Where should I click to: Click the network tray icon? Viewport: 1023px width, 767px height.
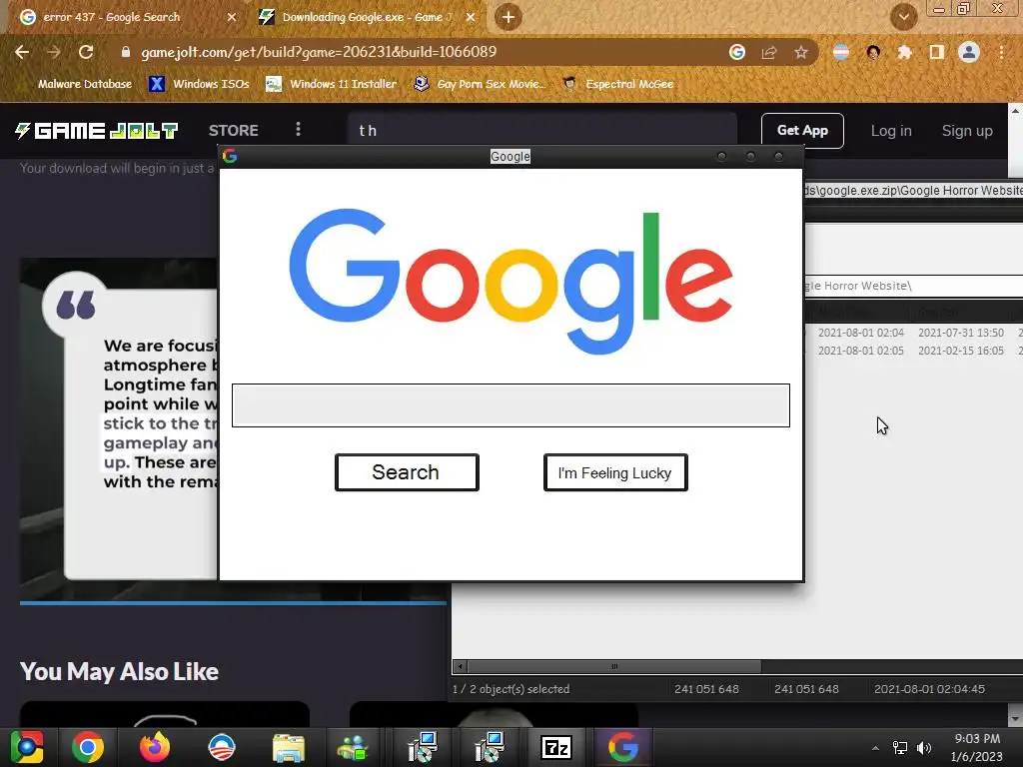click(x=900, y=748)
